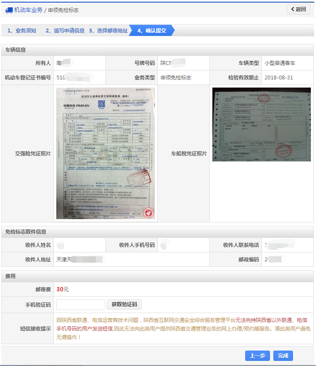Image resolution: width=316 pixels, height=366 pixels.
Task: Click the 小型普通客车 vehicle type value
Action: tap(279, 63)
